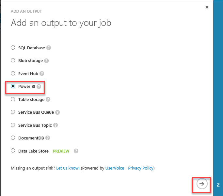The image size is (223, 196).
Task: Select the Event Hub option
Action: 13,73
